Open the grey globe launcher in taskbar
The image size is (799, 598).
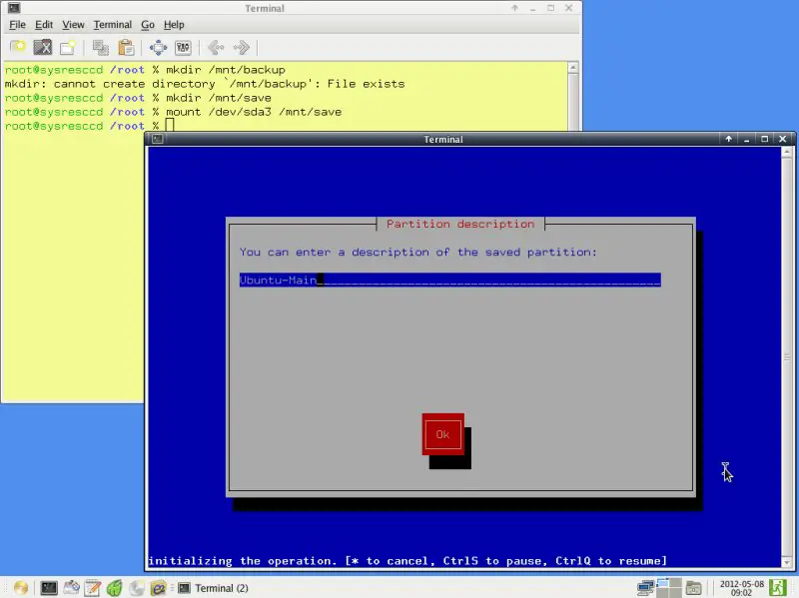click(x=137, y=588)
